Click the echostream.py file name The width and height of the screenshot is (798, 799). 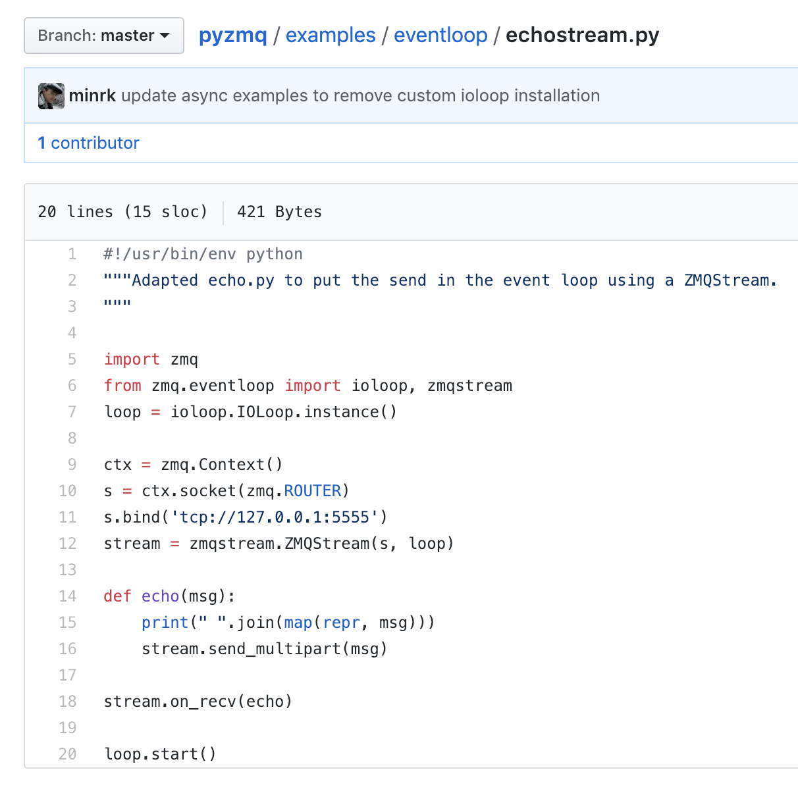pyautogui.click(x=583, y=35)
